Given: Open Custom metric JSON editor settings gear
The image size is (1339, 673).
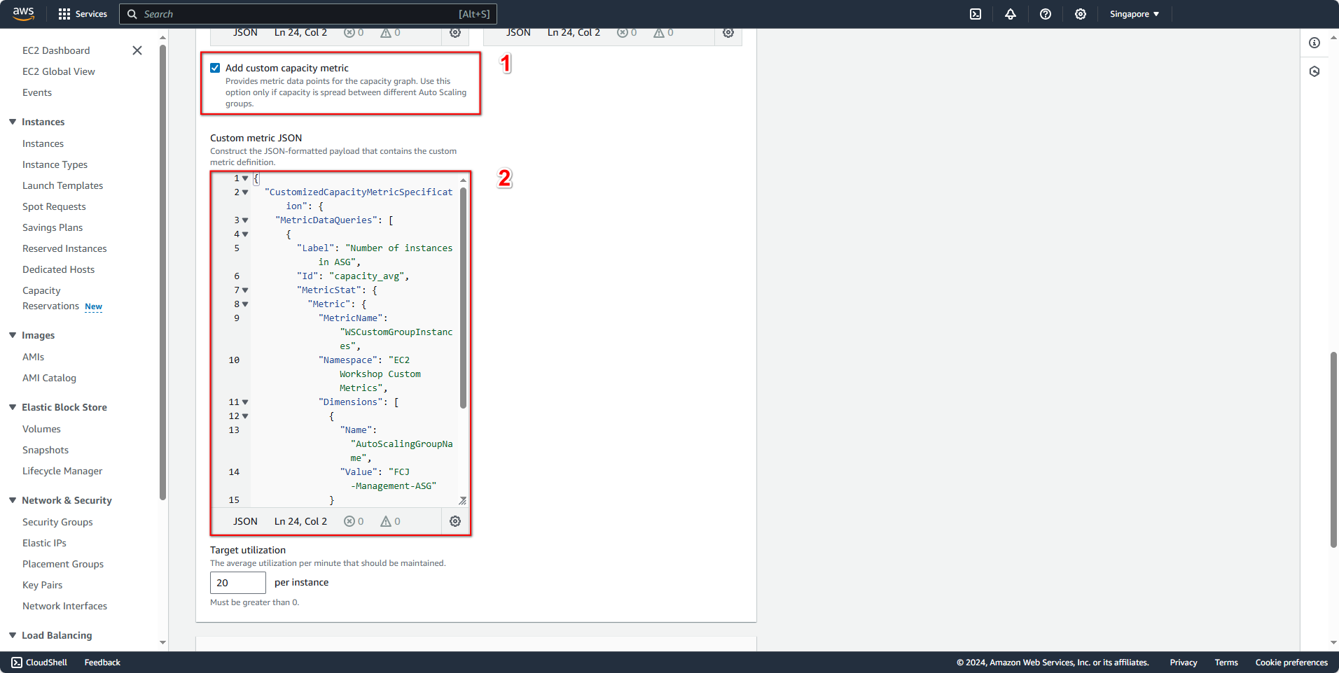Looking at the screenshot, I should coord(455,521).
